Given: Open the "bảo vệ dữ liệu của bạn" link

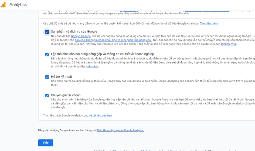Looking at the screenshot, I should point(98,116).
